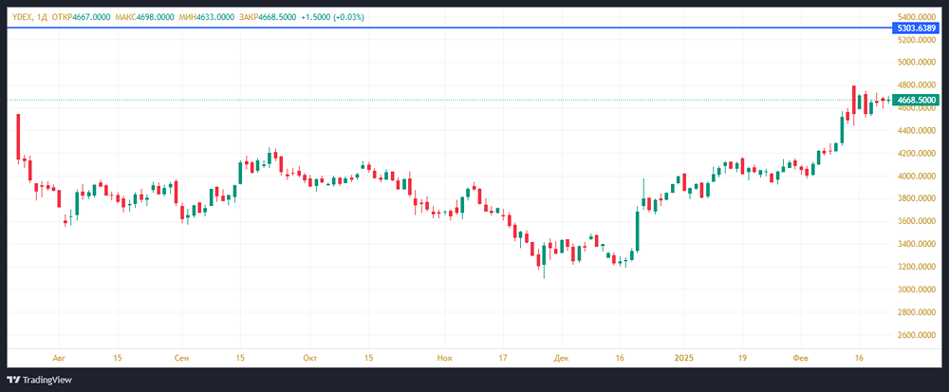This screenshot has height=392, width=949.
Task: Click the Сен date label on time axis
Action: click(x=181, y=358)
